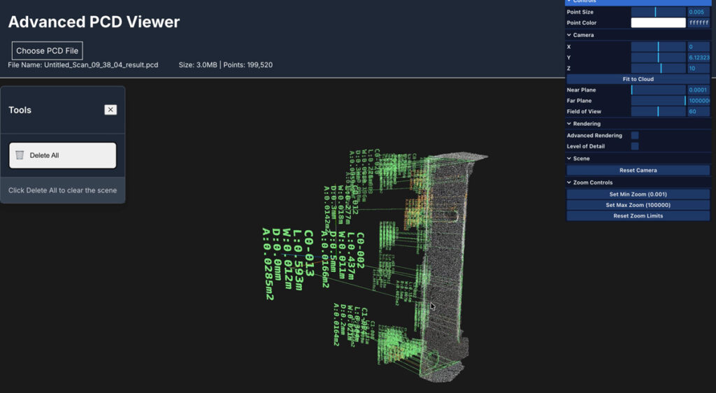Click Set Min Zoom (0.001)
Viewport: 716px width, 393px height.
click(x=638, y=194)
